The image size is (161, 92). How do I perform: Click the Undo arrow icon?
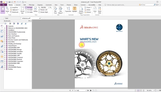[18, 2]
